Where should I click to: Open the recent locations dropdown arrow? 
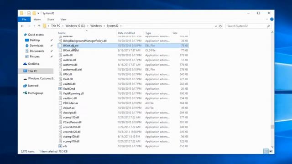[x=34, y=26]
